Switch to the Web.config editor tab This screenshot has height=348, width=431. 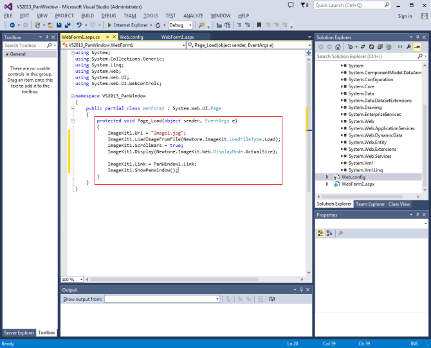click(x=131, y=37)
